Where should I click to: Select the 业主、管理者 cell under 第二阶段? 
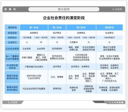coord(57,77)
